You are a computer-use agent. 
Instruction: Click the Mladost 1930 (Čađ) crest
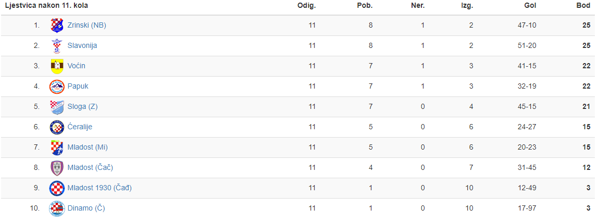click(x=57, y=188)
